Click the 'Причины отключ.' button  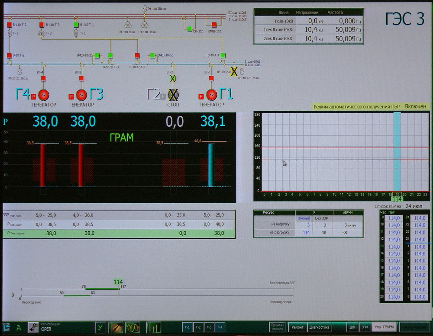point(277,327)
